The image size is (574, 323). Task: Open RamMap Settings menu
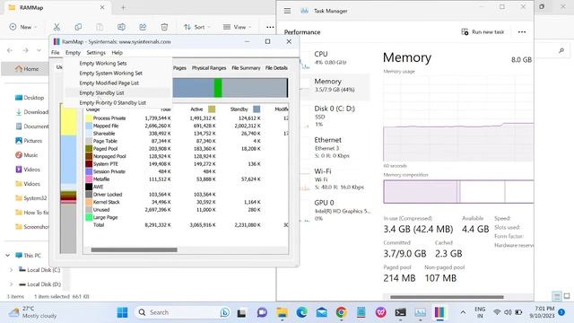click(x=96, y=53)
